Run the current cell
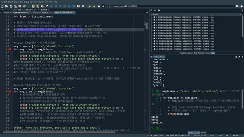Image resolution: width=244 pixels, height=137 pixels. [x=33, y=6]
